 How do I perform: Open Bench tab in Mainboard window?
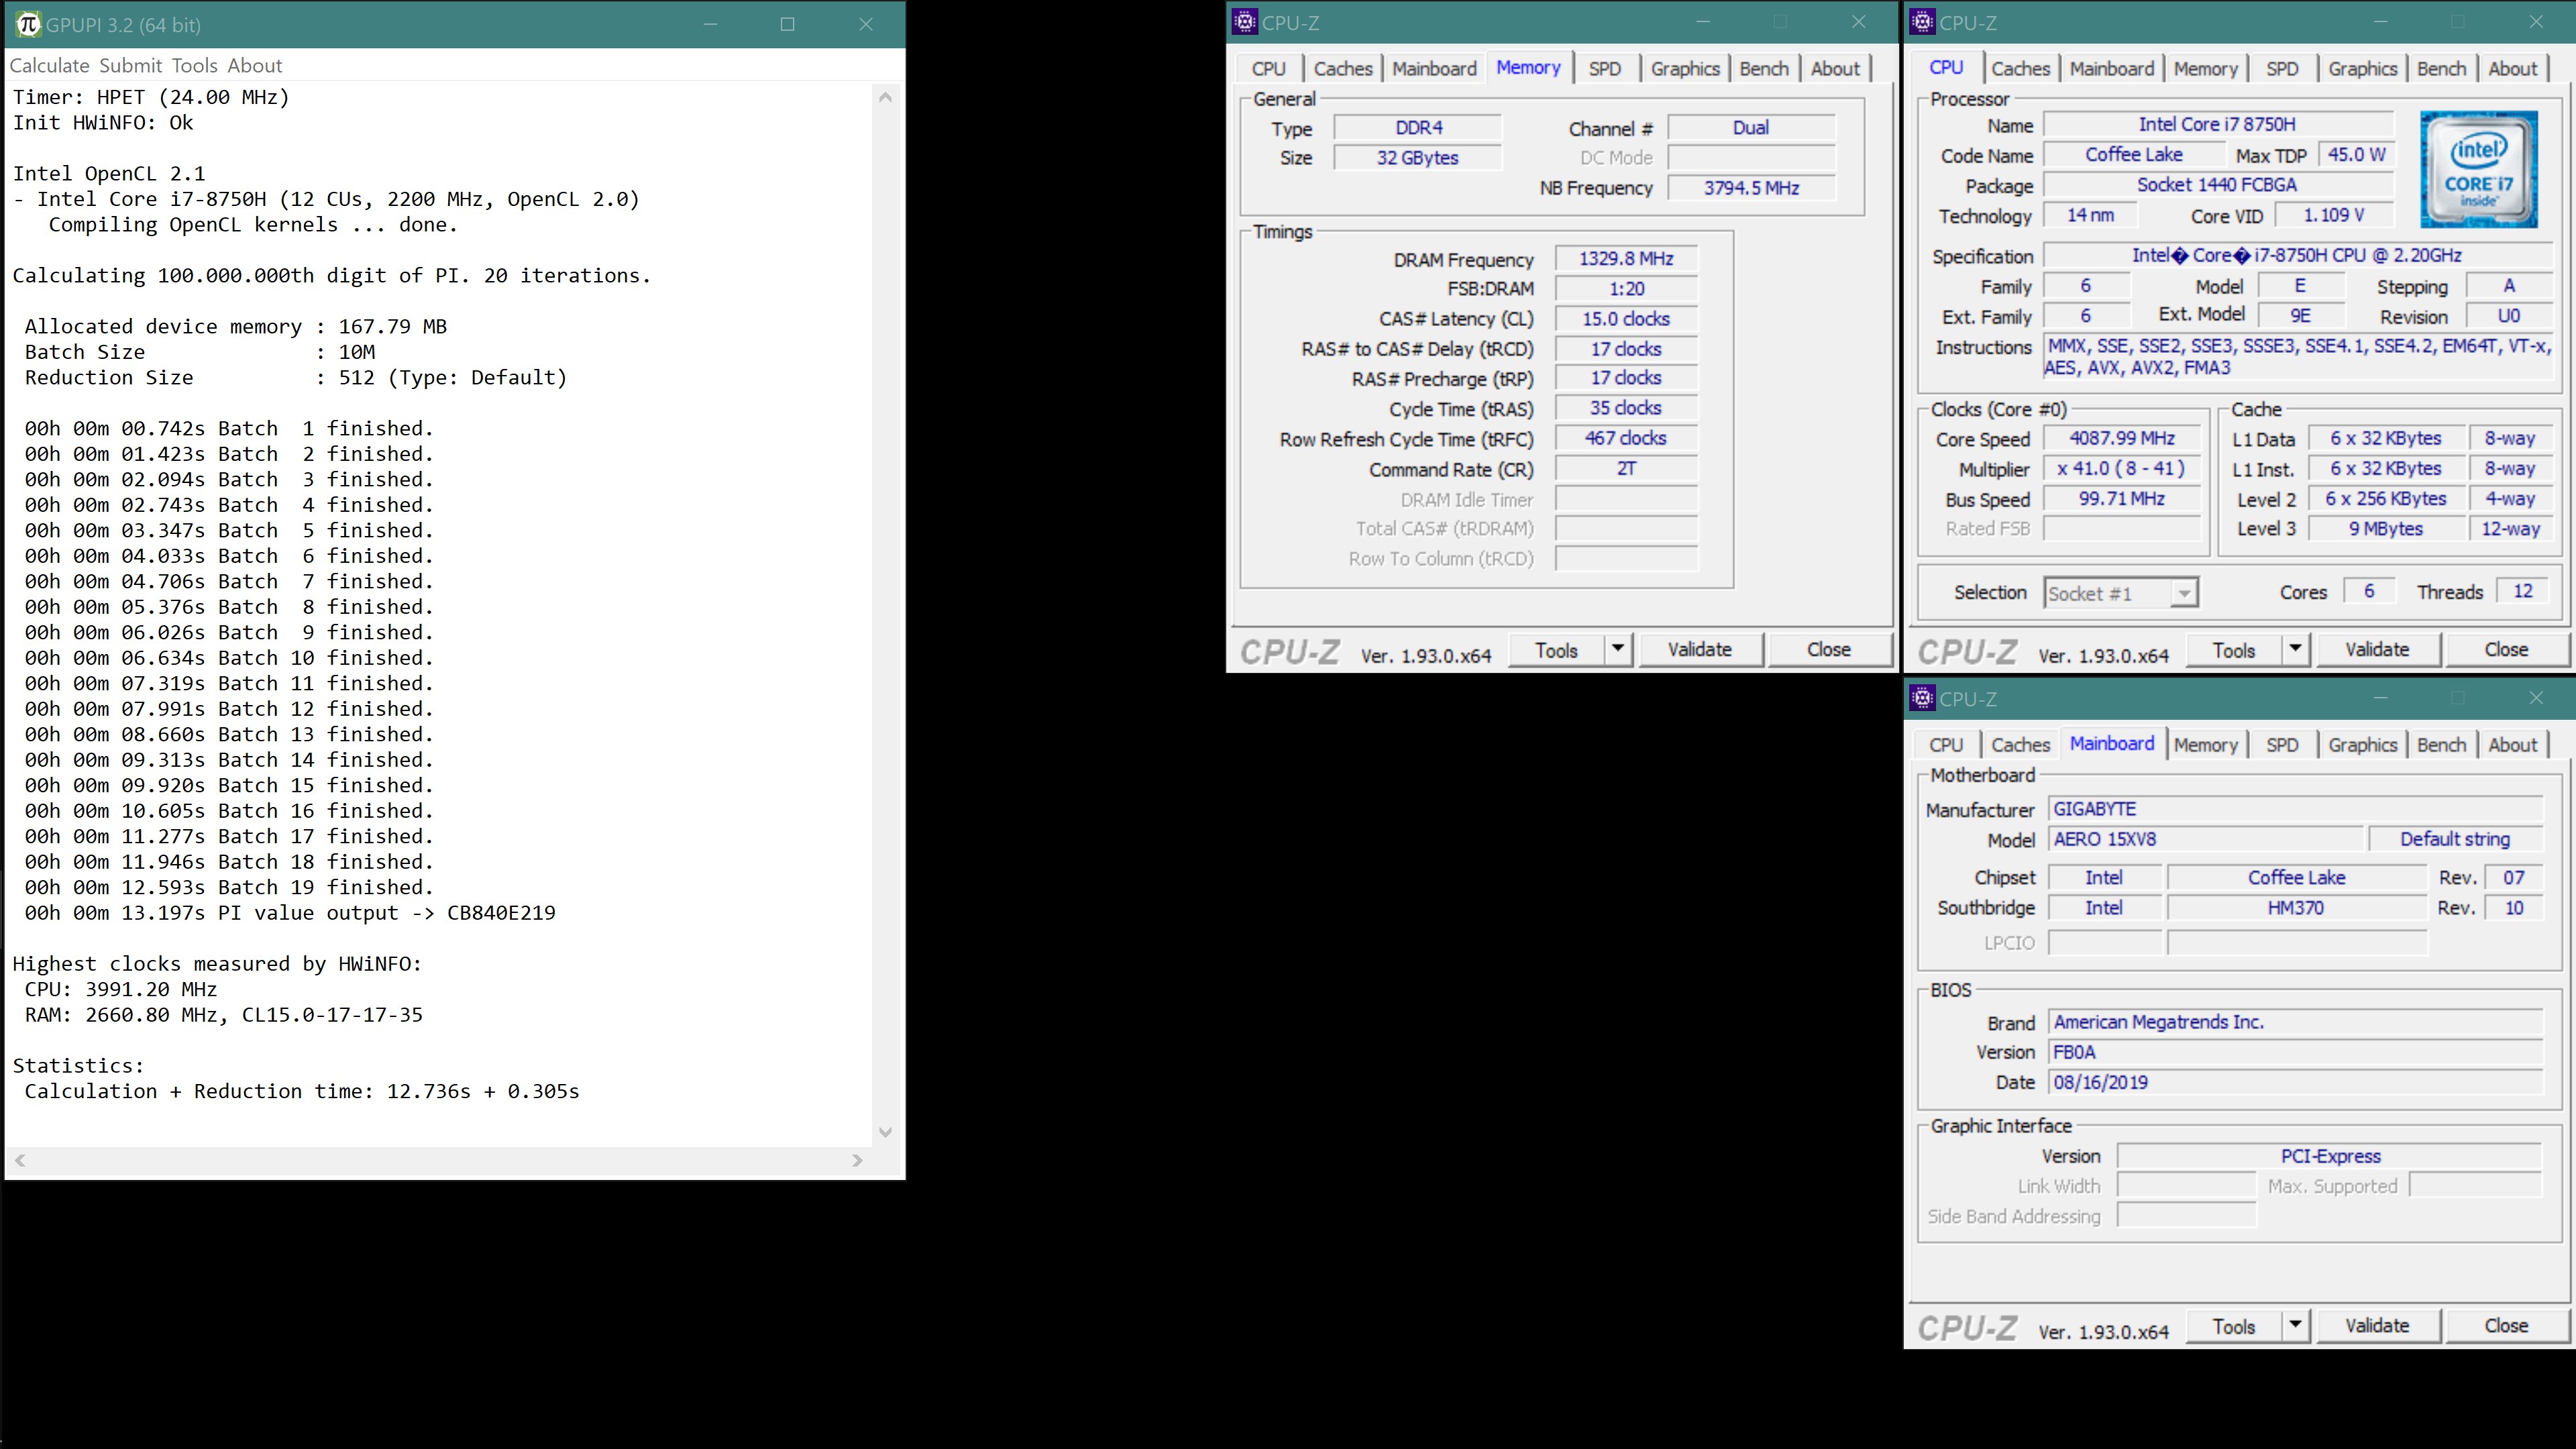[2441, 744]
